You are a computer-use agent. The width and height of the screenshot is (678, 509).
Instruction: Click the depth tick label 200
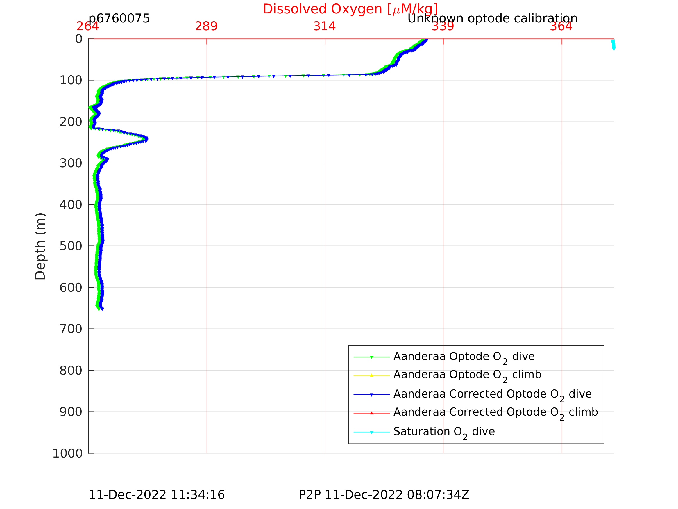coord(71,122)
